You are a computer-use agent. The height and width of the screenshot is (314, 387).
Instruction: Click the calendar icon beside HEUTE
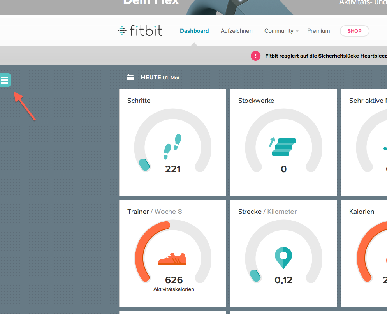coord(130,77)
